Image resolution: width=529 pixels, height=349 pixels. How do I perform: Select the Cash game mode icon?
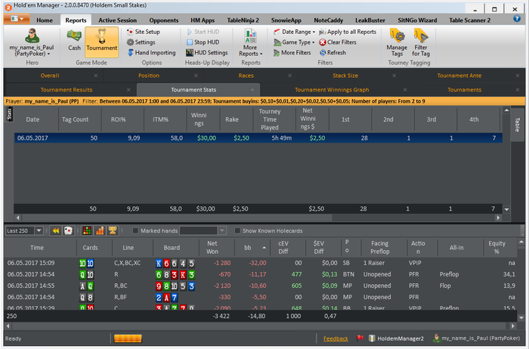pyautogui.click(x=74, y=40)
